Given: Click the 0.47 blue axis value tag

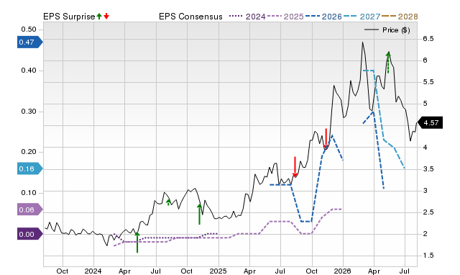Looking at the screenshot, I should pyautogui.click(x=30, y=42).
